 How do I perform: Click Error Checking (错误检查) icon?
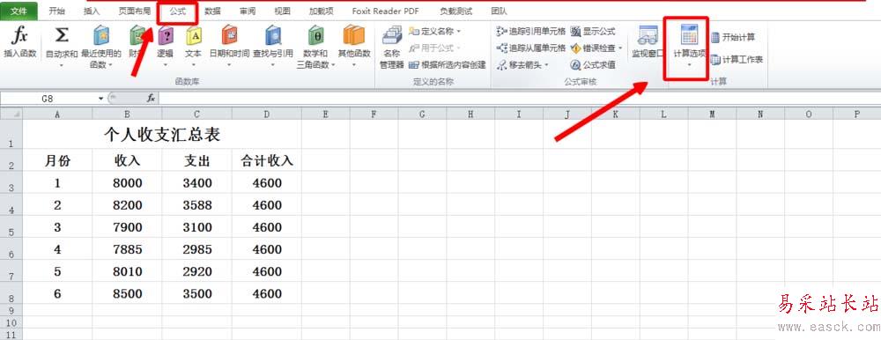(575, 48)
